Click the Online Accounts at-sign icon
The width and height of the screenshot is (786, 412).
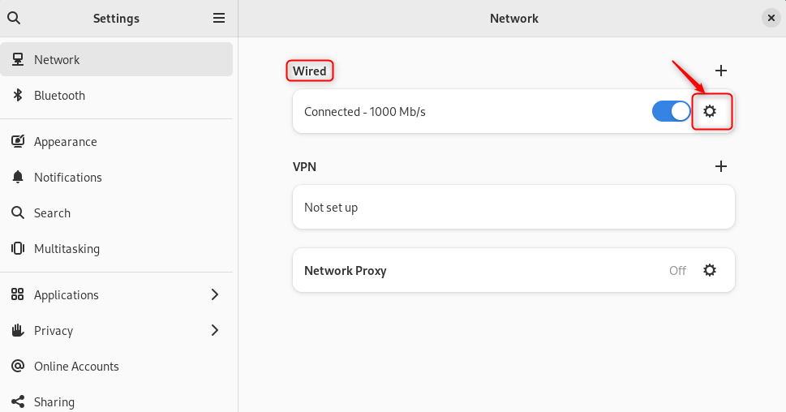[x=18, y=366]
